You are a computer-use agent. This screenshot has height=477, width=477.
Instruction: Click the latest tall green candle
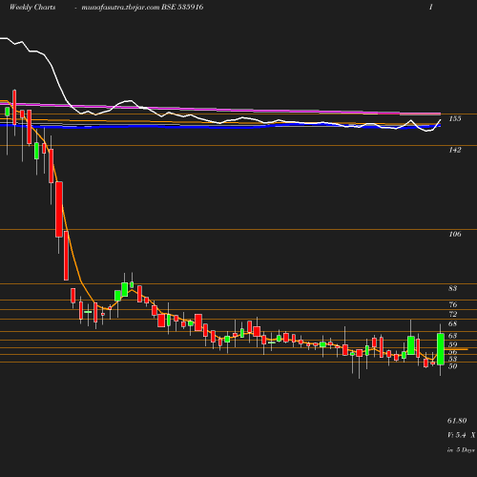point(441,349)
